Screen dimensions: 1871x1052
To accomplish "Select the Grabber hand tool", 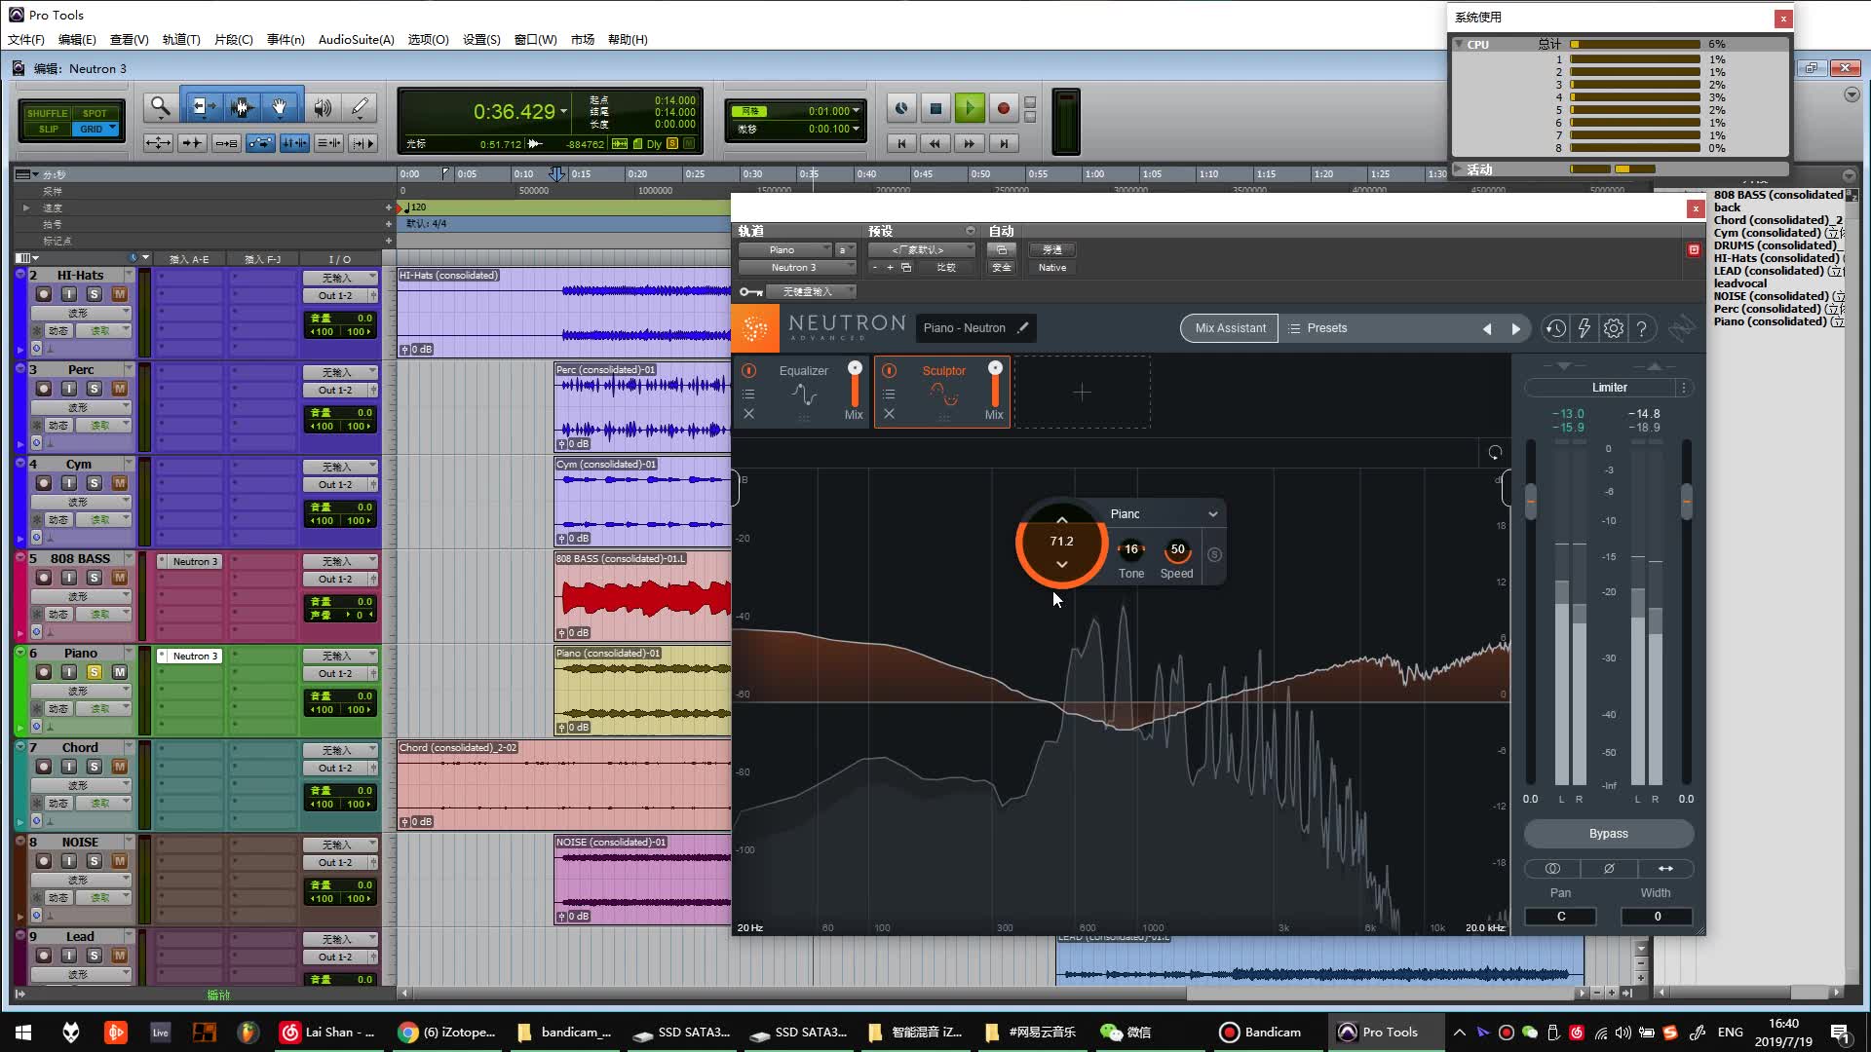I will [x=280, y=107].
